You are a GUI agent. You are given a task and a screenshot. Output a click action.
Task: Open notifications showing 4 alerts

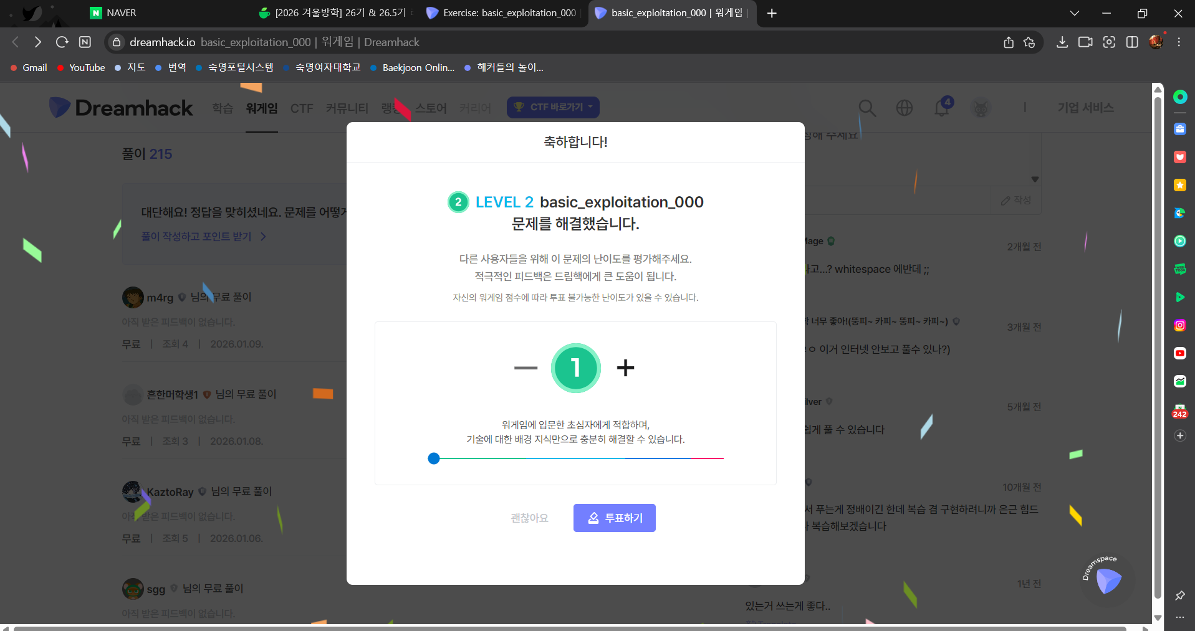point(941,108)
